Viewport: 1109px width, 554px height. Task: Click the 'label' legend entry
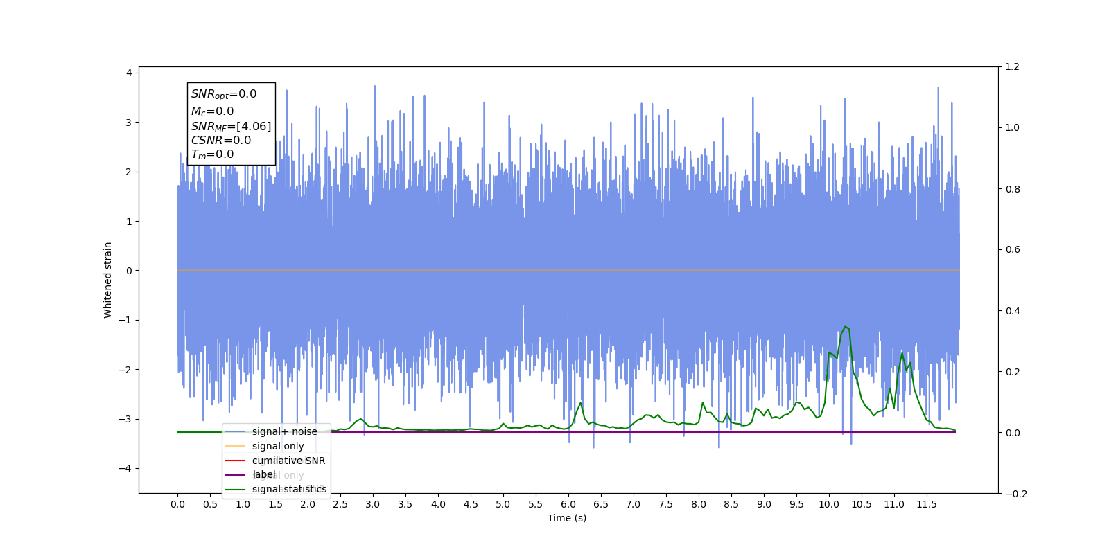(263, 474)
